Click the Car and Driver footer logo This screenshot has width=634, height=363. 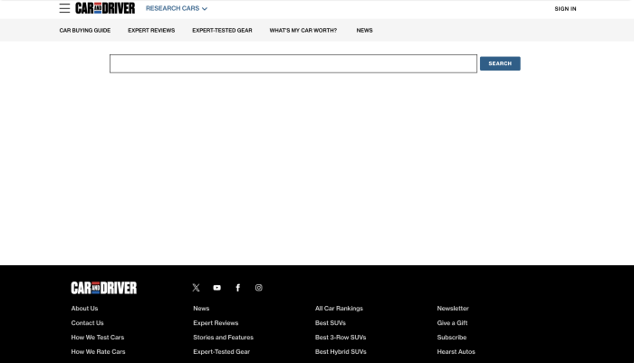[104, 288]
